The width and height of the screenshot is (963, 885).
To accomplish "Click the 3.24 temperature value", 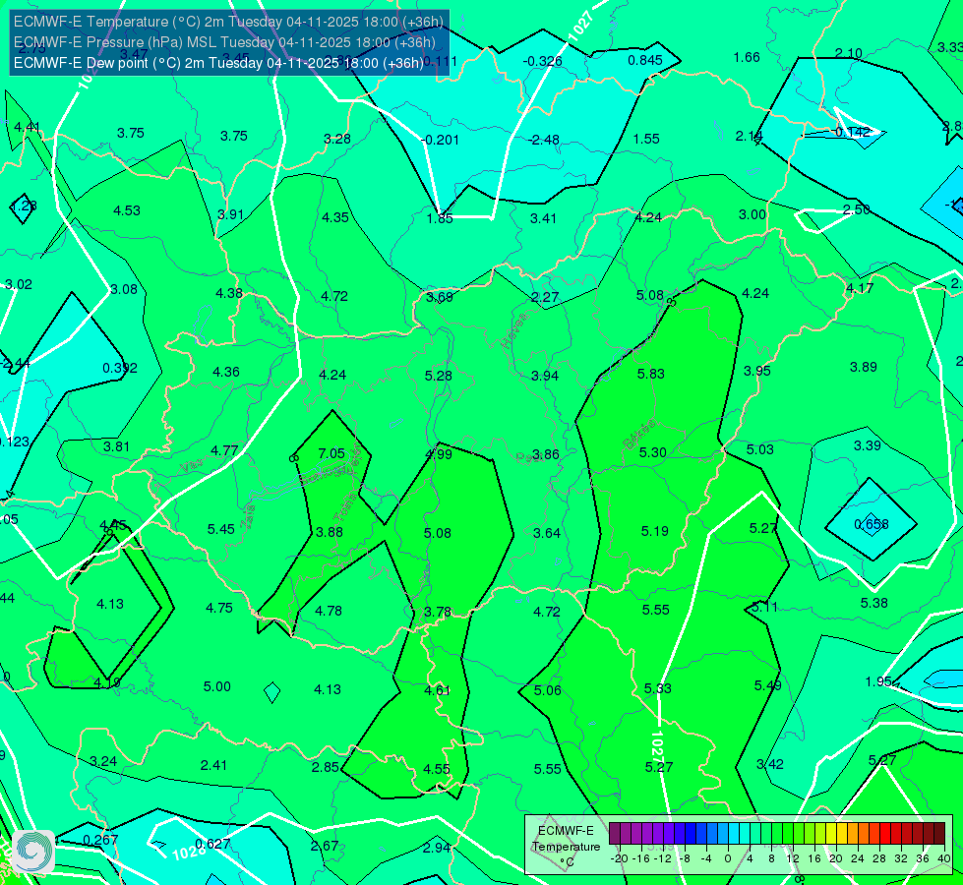I will pyautogui.click(x=103, y=761).
